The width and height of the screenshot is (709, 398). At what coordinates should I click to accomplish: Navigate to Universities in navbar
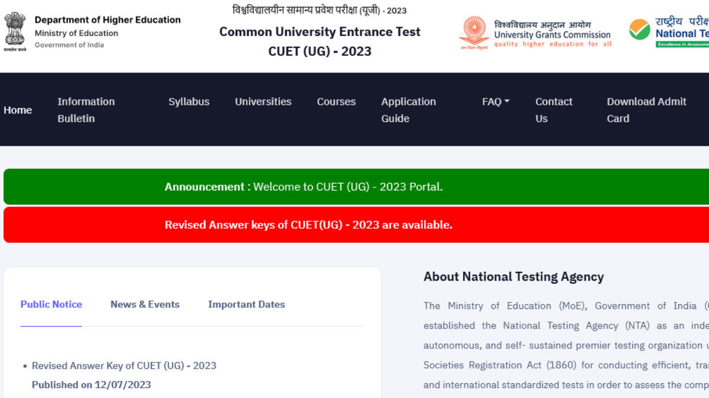(263, 101)
